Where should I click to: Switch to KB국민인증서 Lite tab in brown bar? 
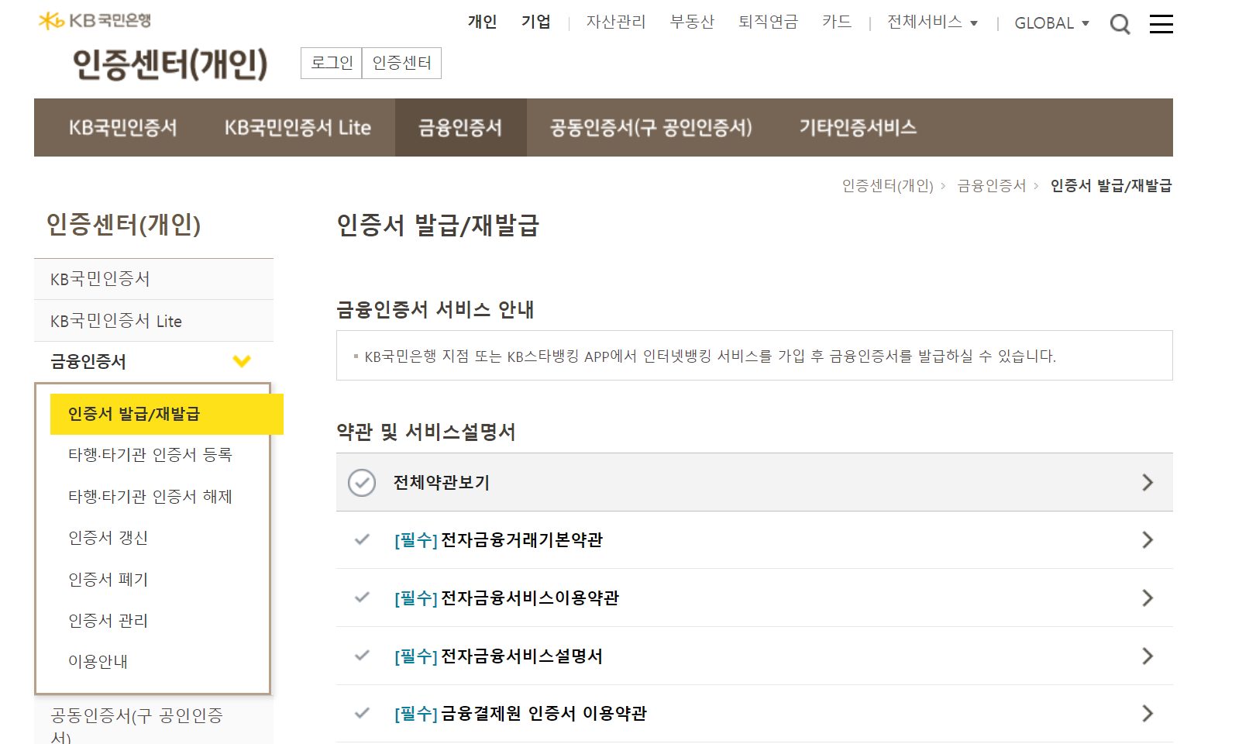point(298,128)
